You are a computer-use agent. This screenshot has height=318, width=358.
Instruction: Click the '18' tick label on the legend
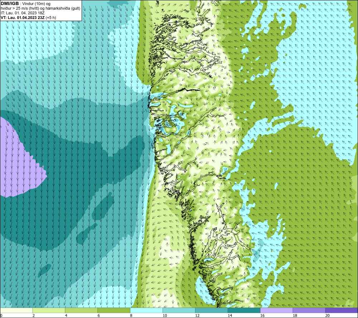pyautogui.click(x=295, y=315)
